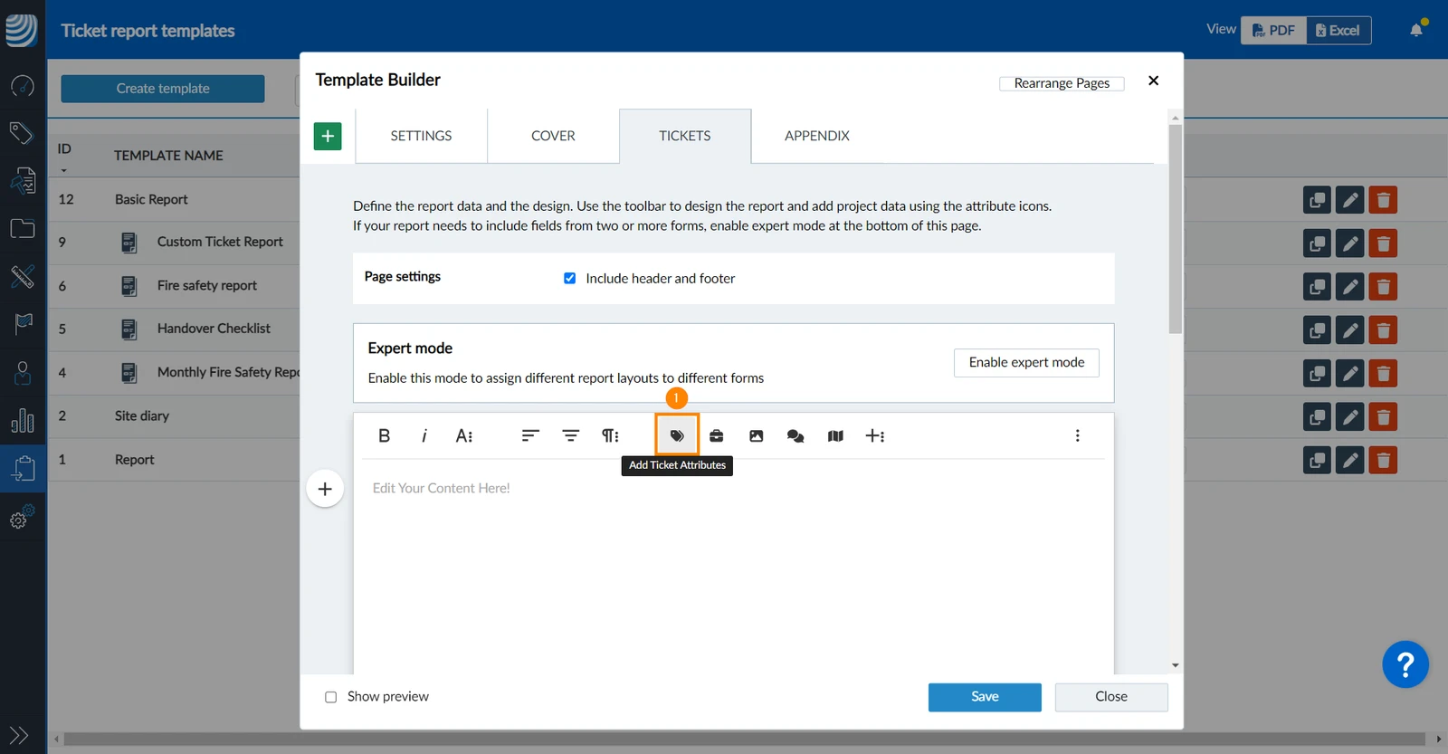Open the editor toolbar vertical dots menu

[1077, 435]
